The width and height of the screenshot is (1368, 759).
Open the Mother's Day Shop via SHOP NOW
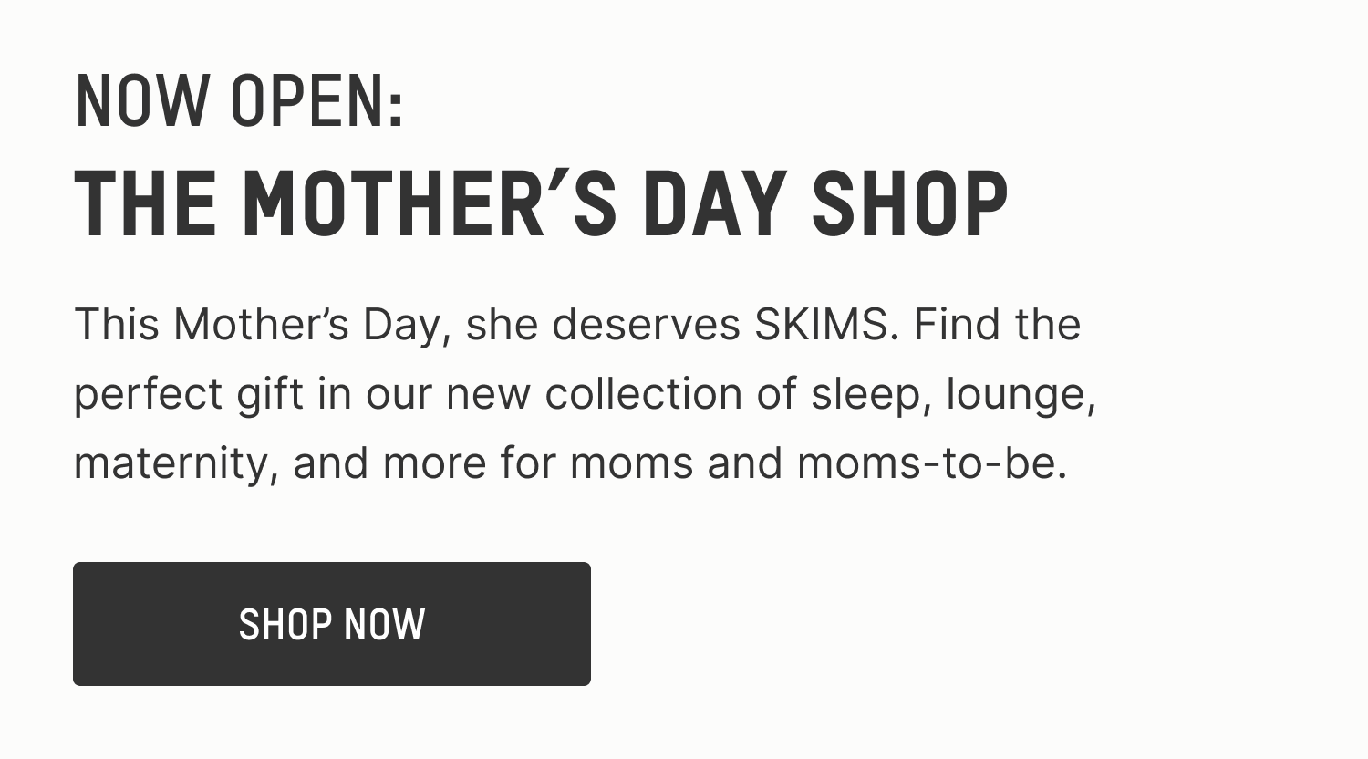331,624
